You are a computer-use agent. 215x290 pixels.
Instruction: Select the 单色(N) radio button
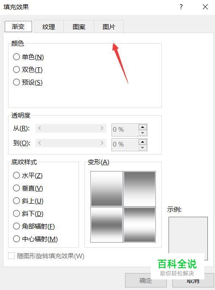click(16, 57)
